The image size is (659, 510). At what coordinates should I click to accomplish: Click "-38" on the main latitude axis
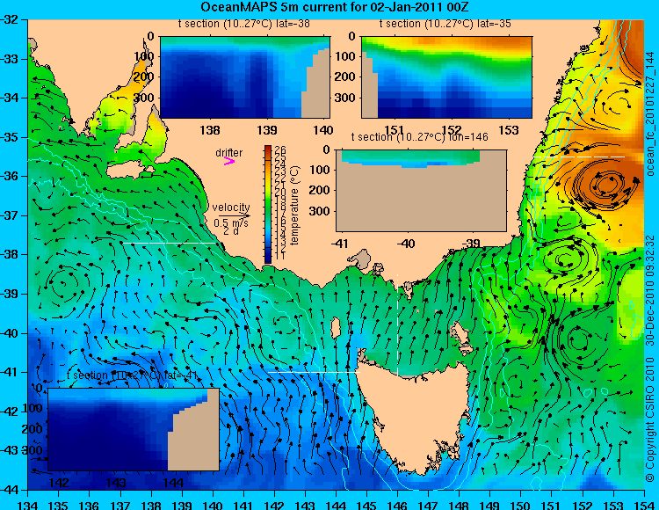coord(10,255)
